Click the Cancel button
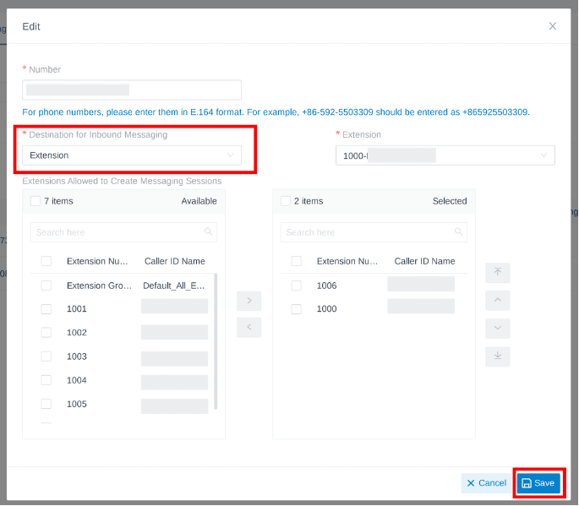Viewport: 579px width, 506px height. point(487,483)
